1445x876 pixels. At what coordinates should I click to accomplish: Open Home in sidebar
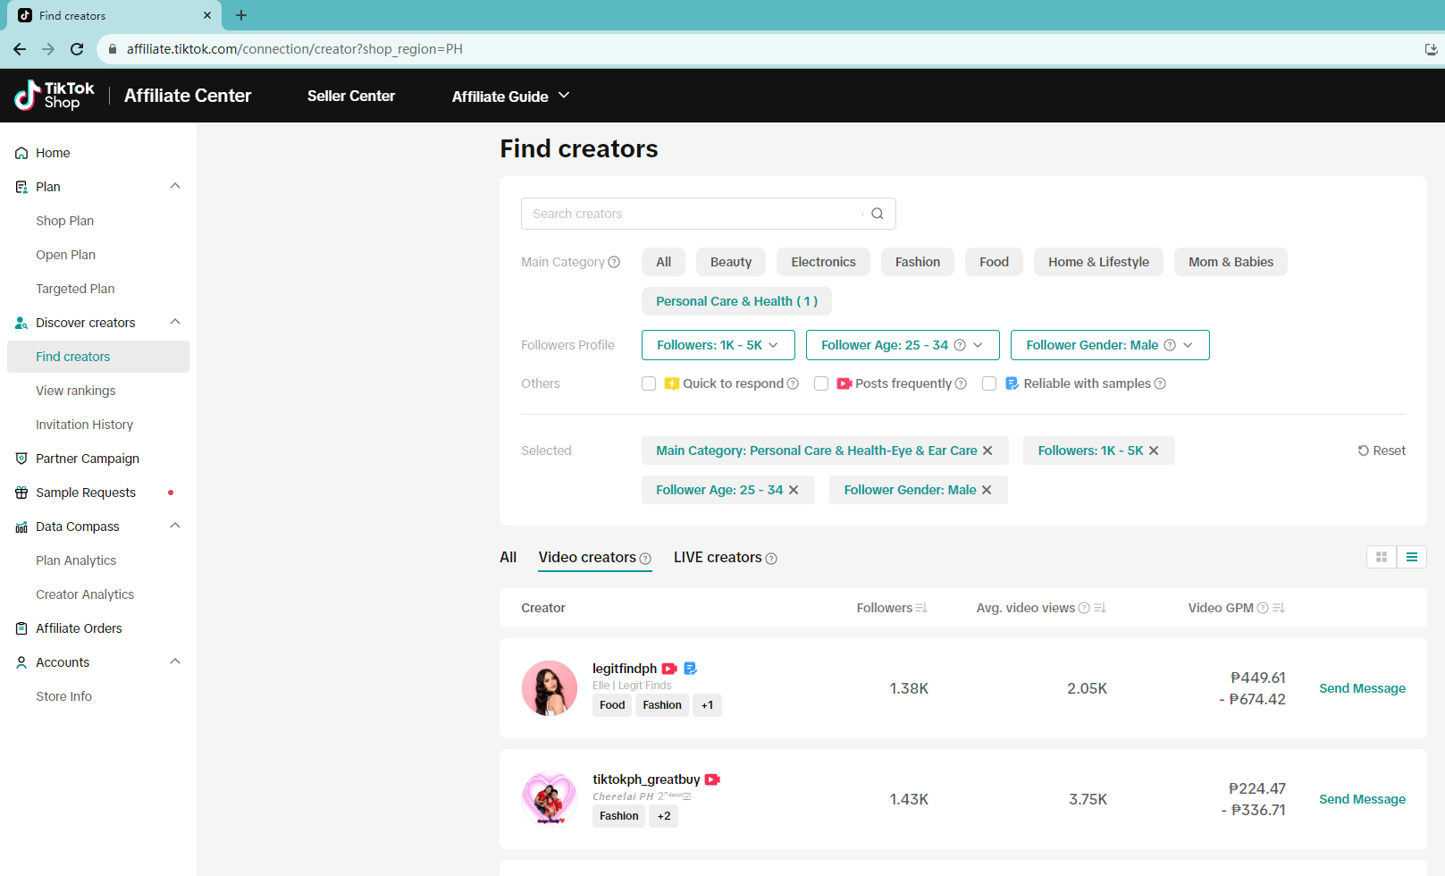53,153
